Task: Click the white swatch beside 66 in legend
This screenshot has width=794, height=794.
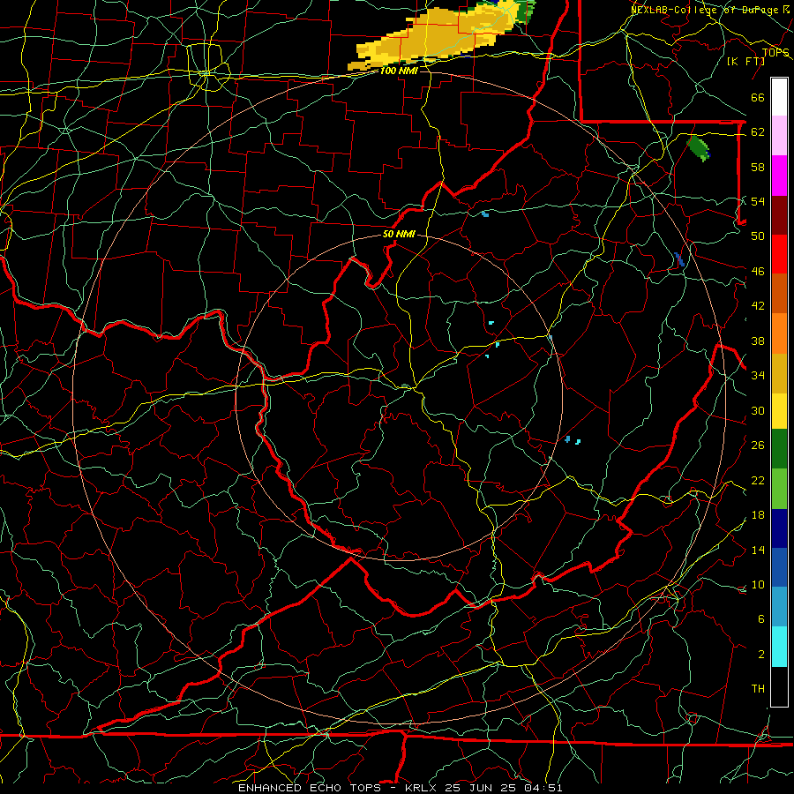Action: (779, 97)
